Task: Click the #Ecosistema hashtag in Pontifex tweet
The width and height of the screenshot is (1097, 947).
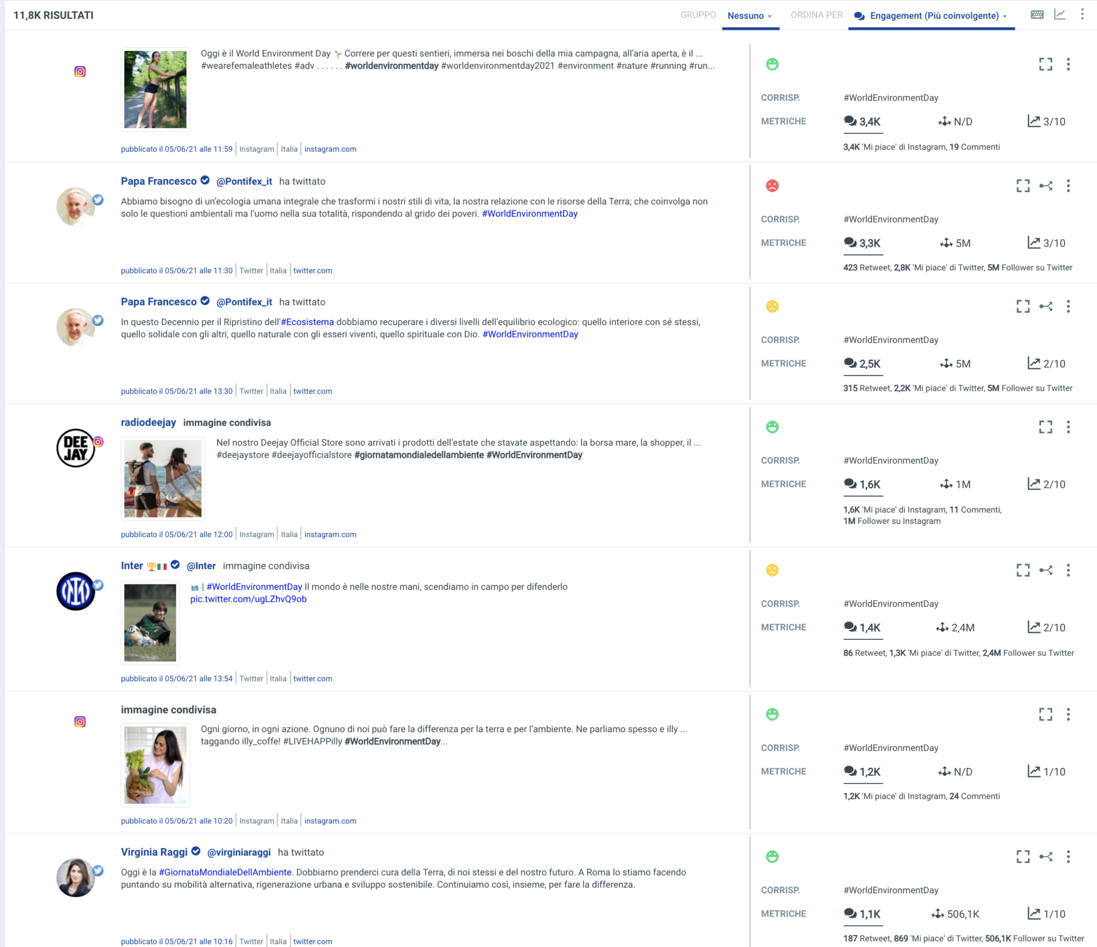Action: 307,322
